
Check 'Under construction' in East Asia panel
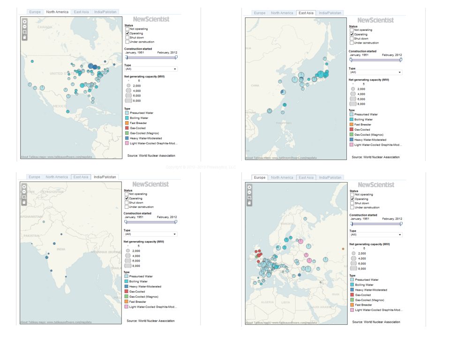click(x=352, y=43)
